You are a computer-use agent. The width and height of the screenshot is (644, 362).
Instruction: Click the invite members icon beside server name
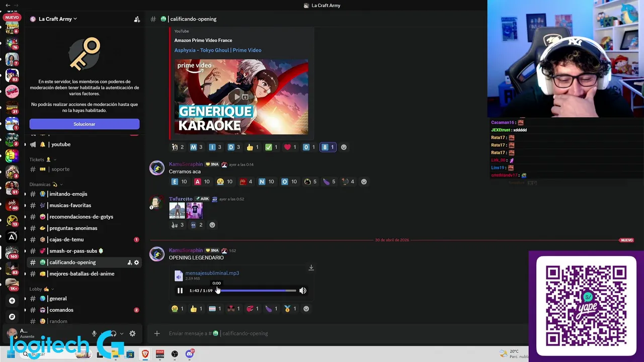click(x=137, y=19)
